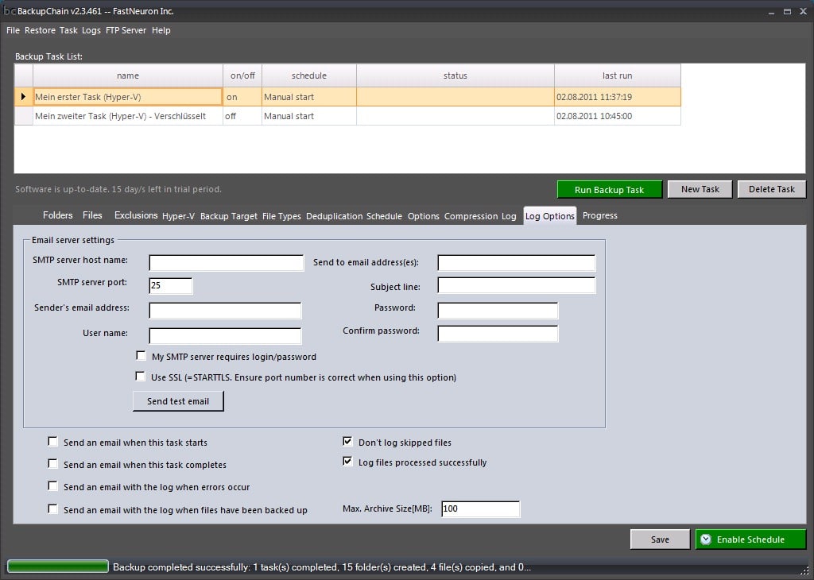Click the Run Backup Task button
Screen dimensions: 814x580
tap(610, 189)
